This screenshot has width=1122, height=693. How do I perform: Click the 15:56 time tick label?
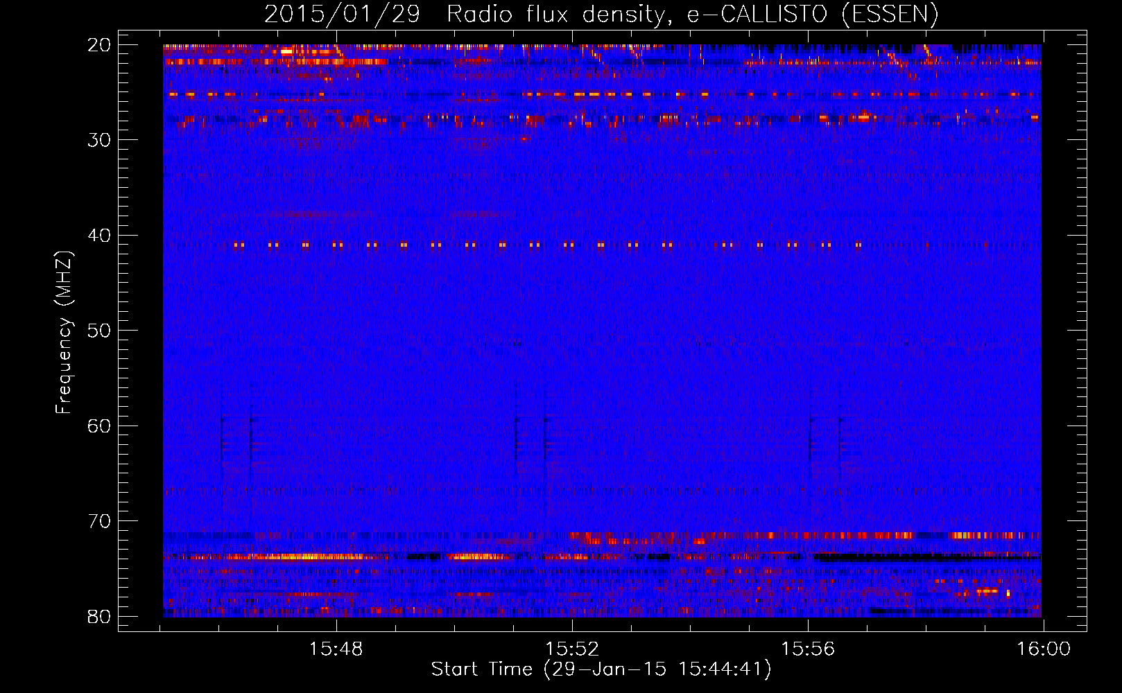click(808, 649)
